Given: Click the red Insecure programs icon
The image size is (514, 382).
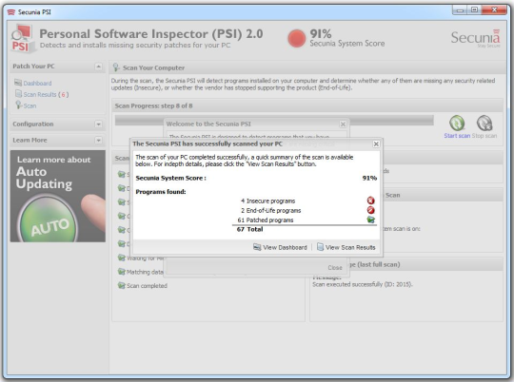Looking at the screenshot, I should [x=371, y=201].
